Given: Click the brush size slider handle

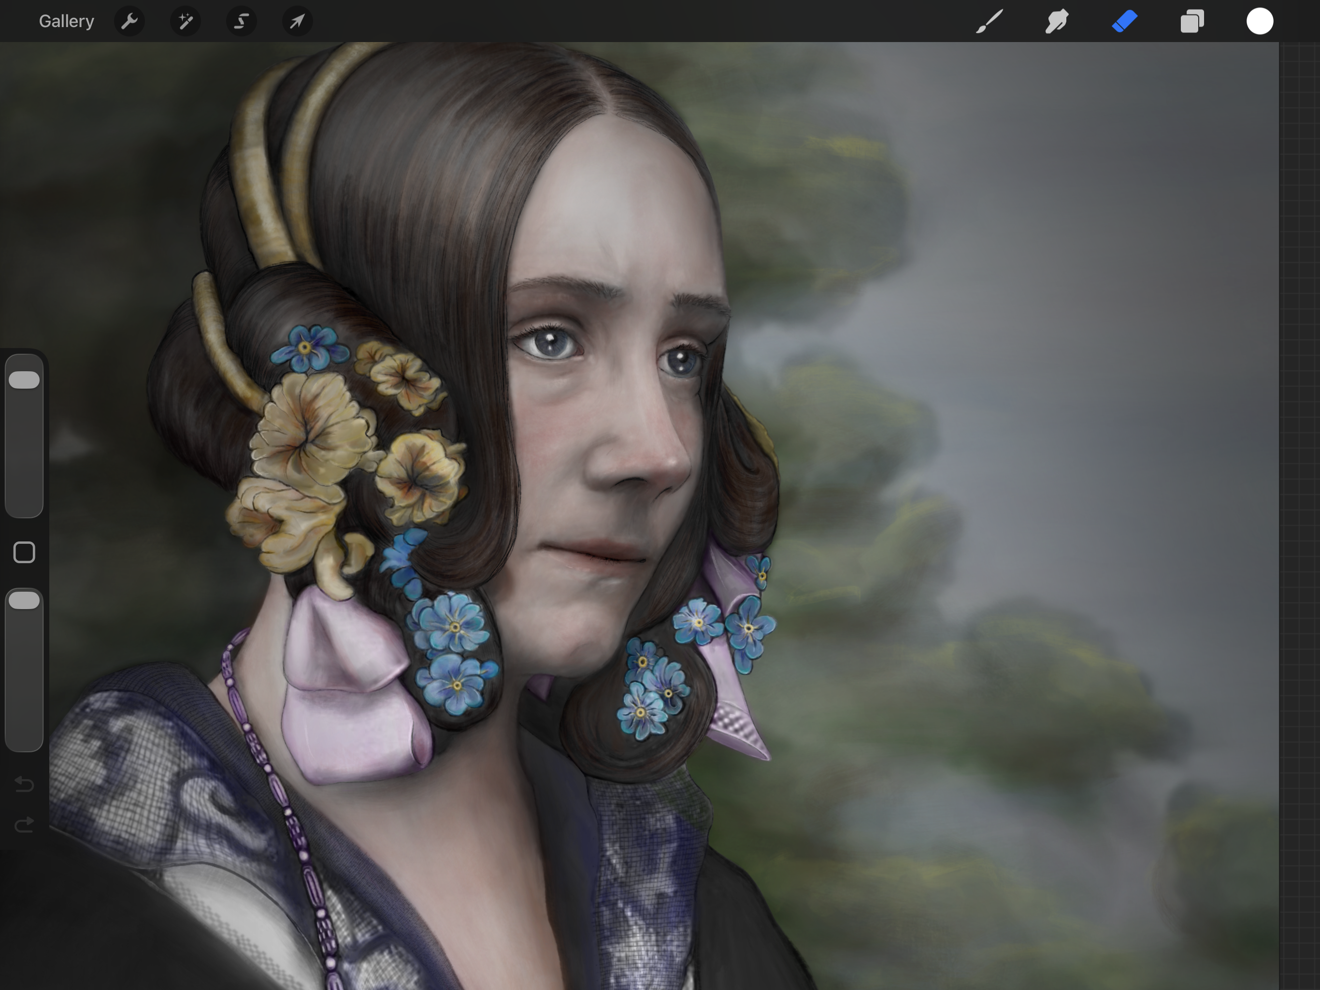Looking at the screenshot, I should click(x=25, y=380).
